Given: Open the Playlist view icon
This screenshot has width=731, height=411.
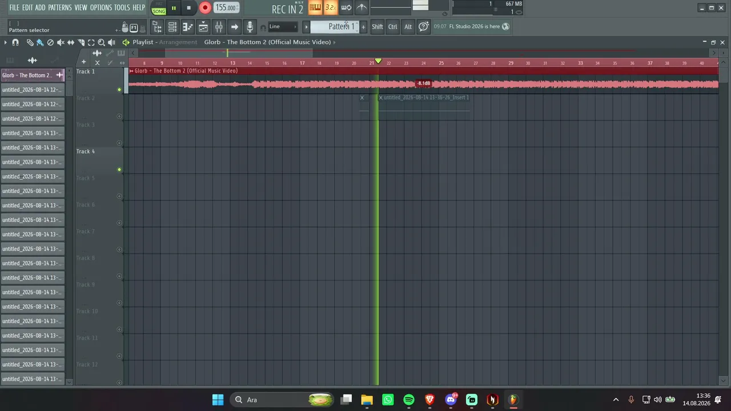Looking at the screenshot, I should coord(203,27).
